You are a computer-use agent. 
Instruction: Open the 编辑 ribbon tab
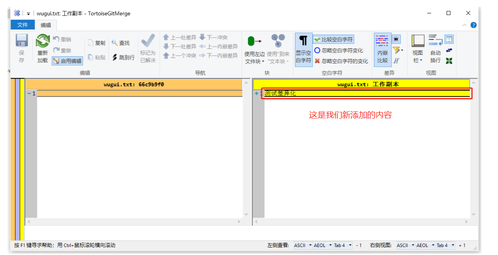tap(46, 25)
